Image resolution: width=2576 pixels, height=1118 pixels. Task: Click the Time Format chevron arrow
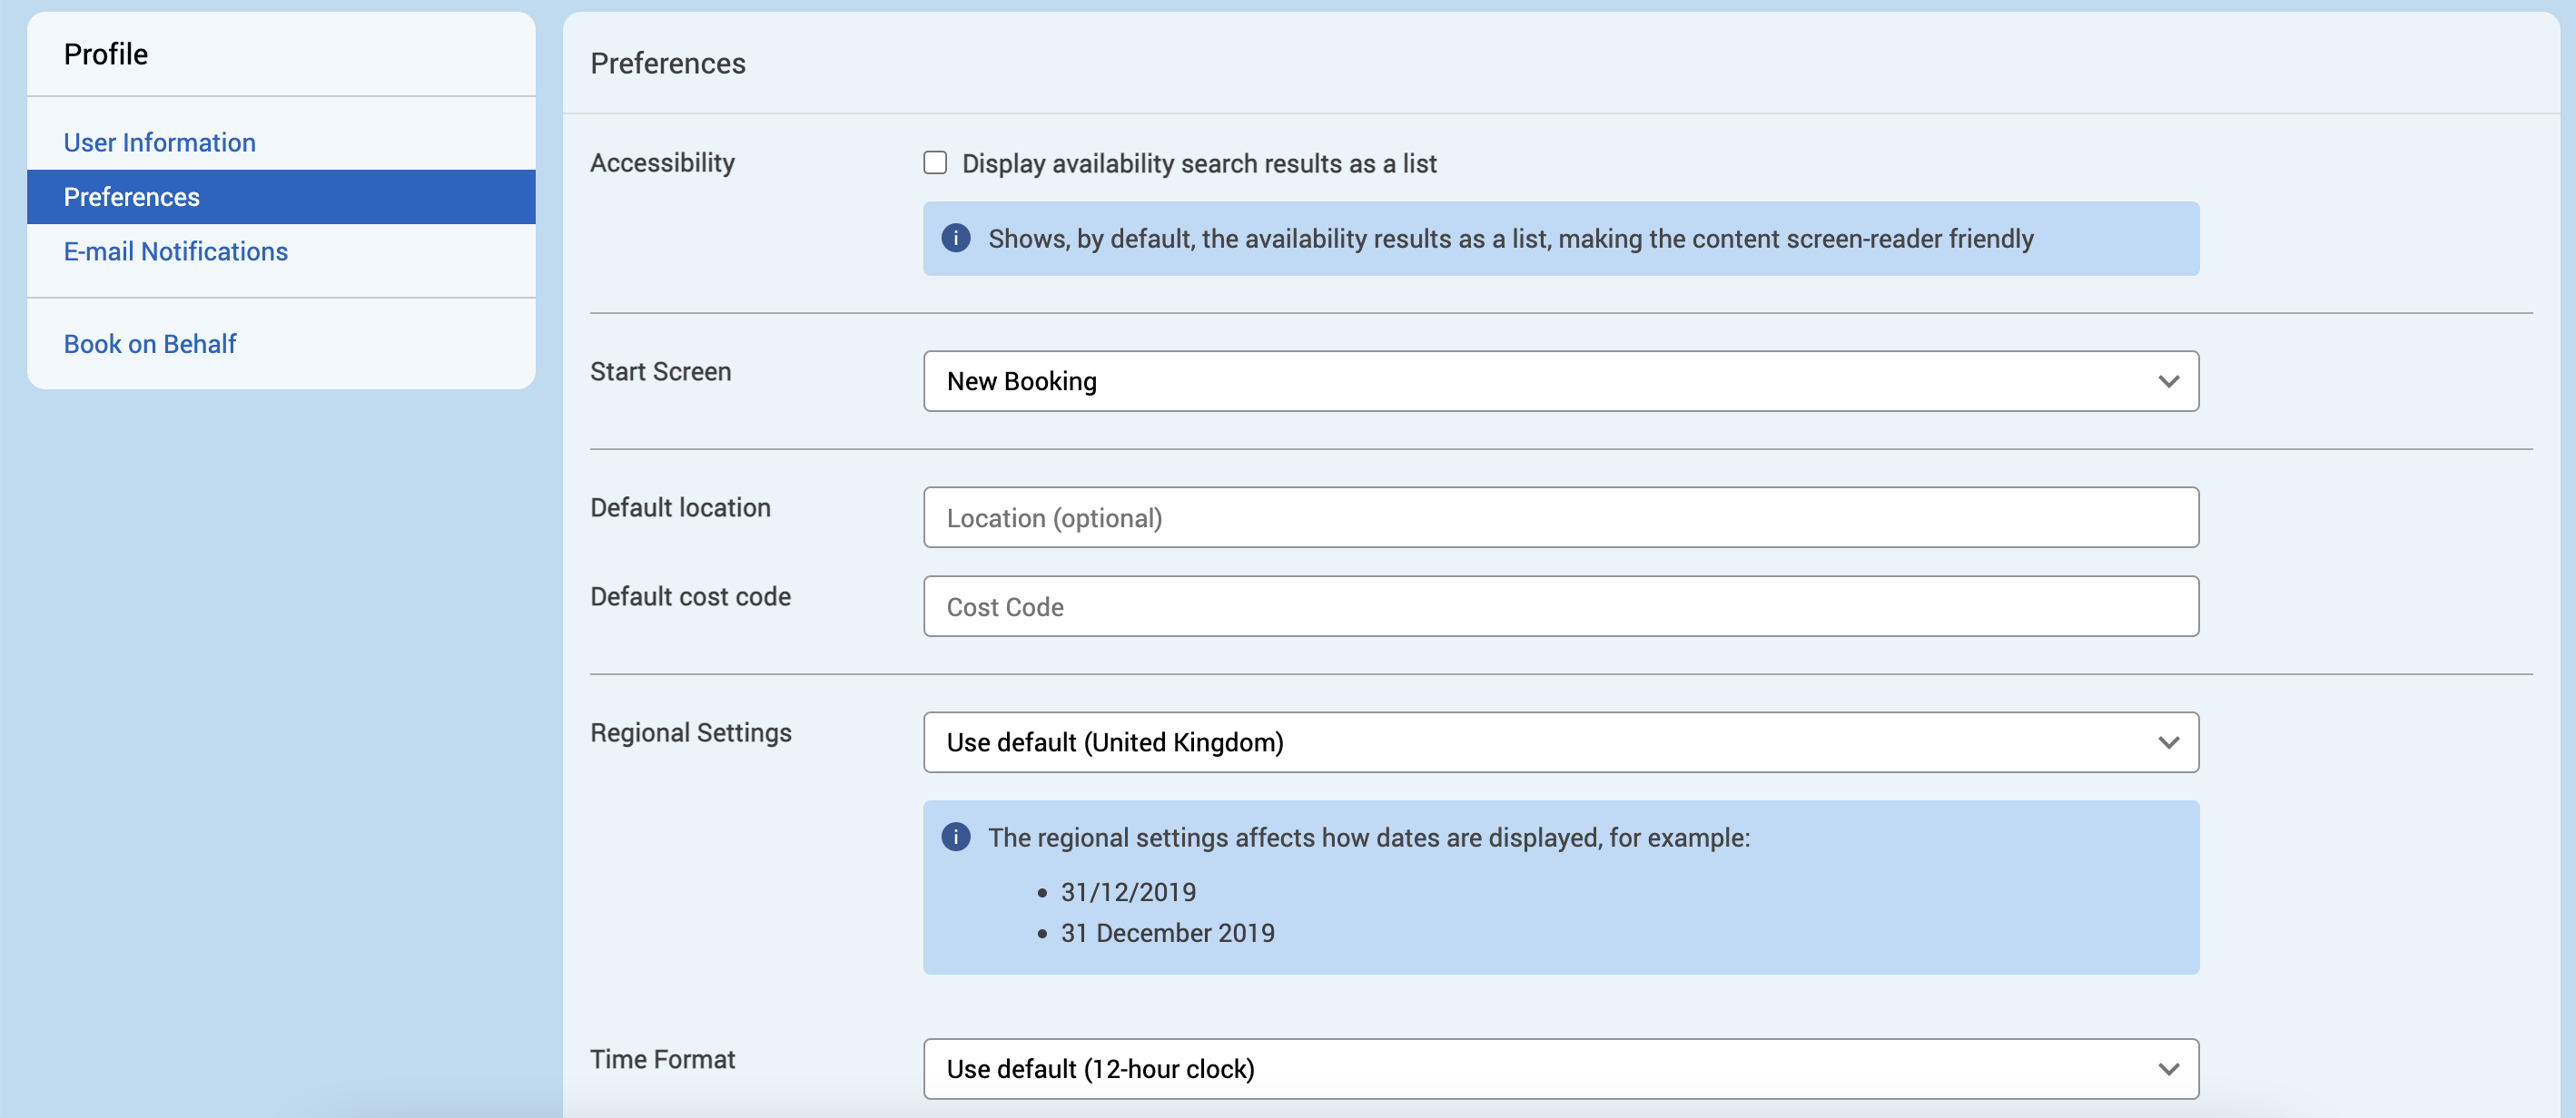(x=2168, y=1068)
